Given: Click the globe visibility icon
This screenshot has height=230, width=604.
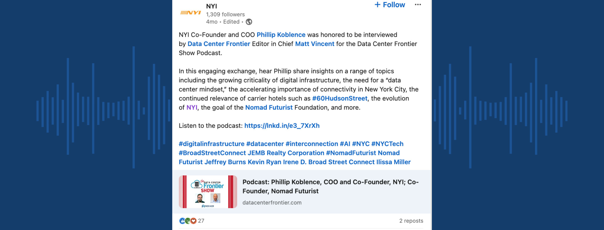Looking at the screenshot, I should pyautogui.click(x=249, y=22).
